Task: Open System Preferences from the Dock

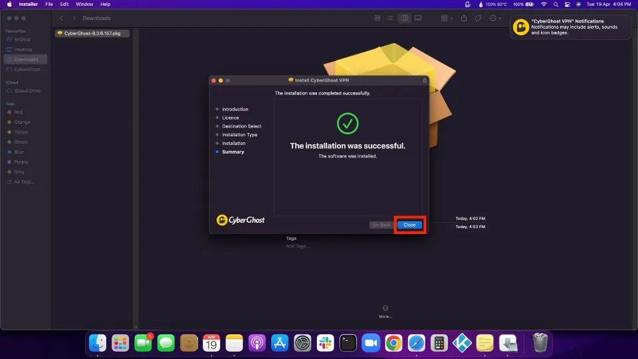Action: coord(303,343)
